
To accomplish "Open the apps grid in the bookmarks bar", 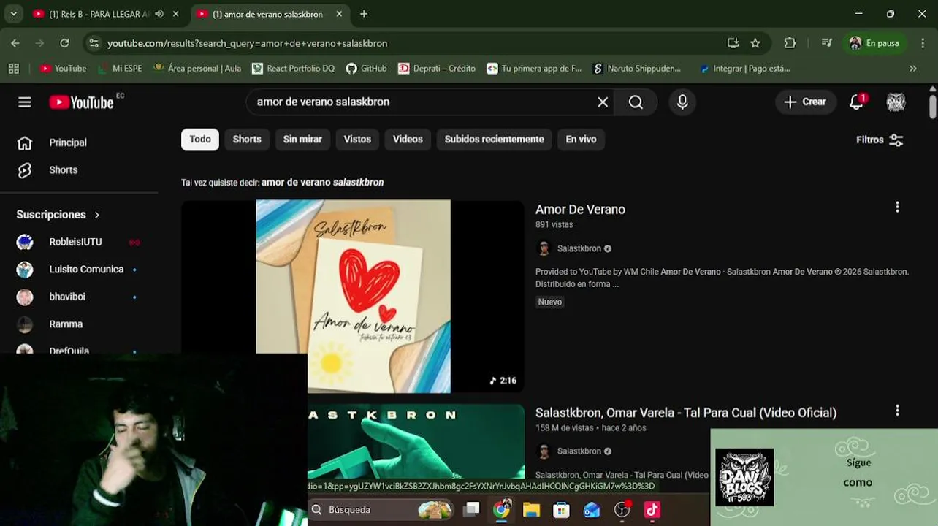I will pyautogui.click(x=13, y=69).
